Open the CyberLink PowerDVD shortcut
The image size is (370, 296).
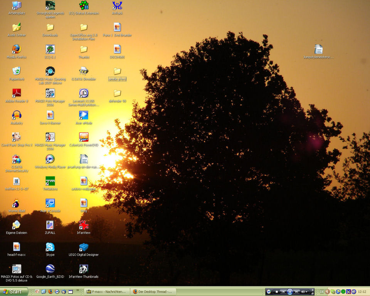(x=84, y=137)
